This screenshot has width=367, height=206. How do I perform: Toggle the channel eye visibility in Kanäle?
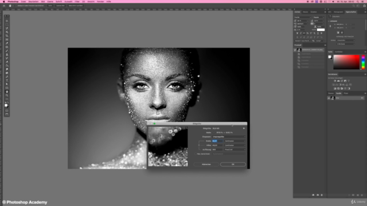pos(329,98)
